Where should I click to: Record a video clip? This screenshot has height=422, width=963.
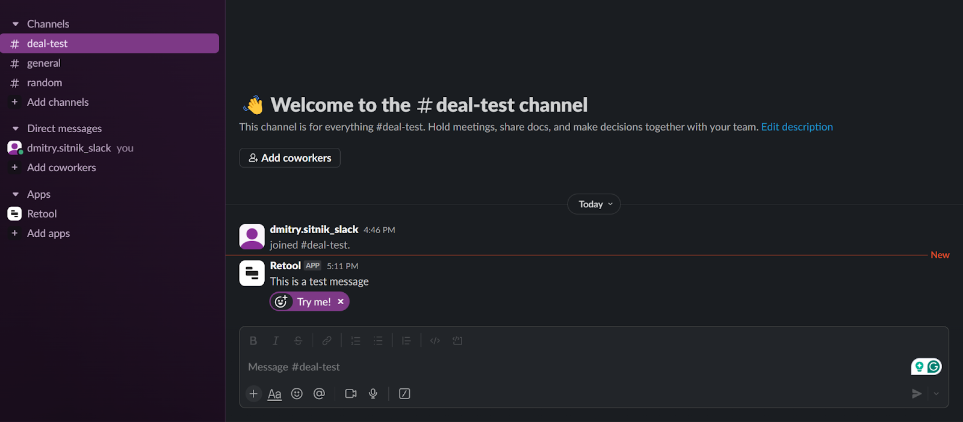351,394
